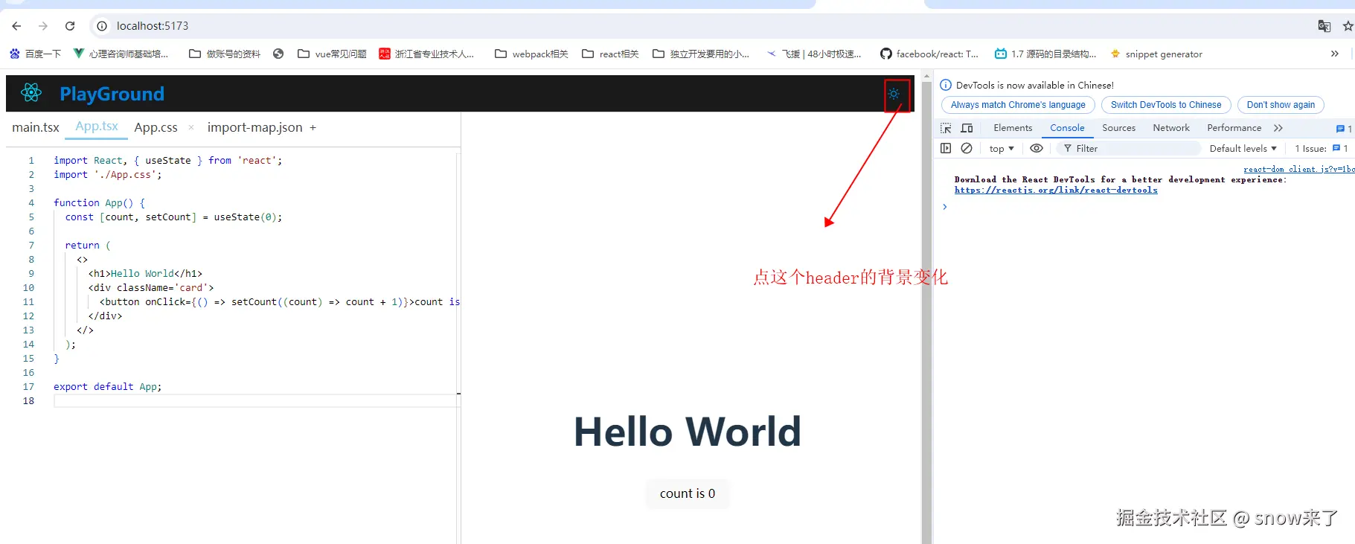The width and height of the screenshot is (1355, 544).
Task: Switch to the DevTools Performance tab
Action: 1234,128
